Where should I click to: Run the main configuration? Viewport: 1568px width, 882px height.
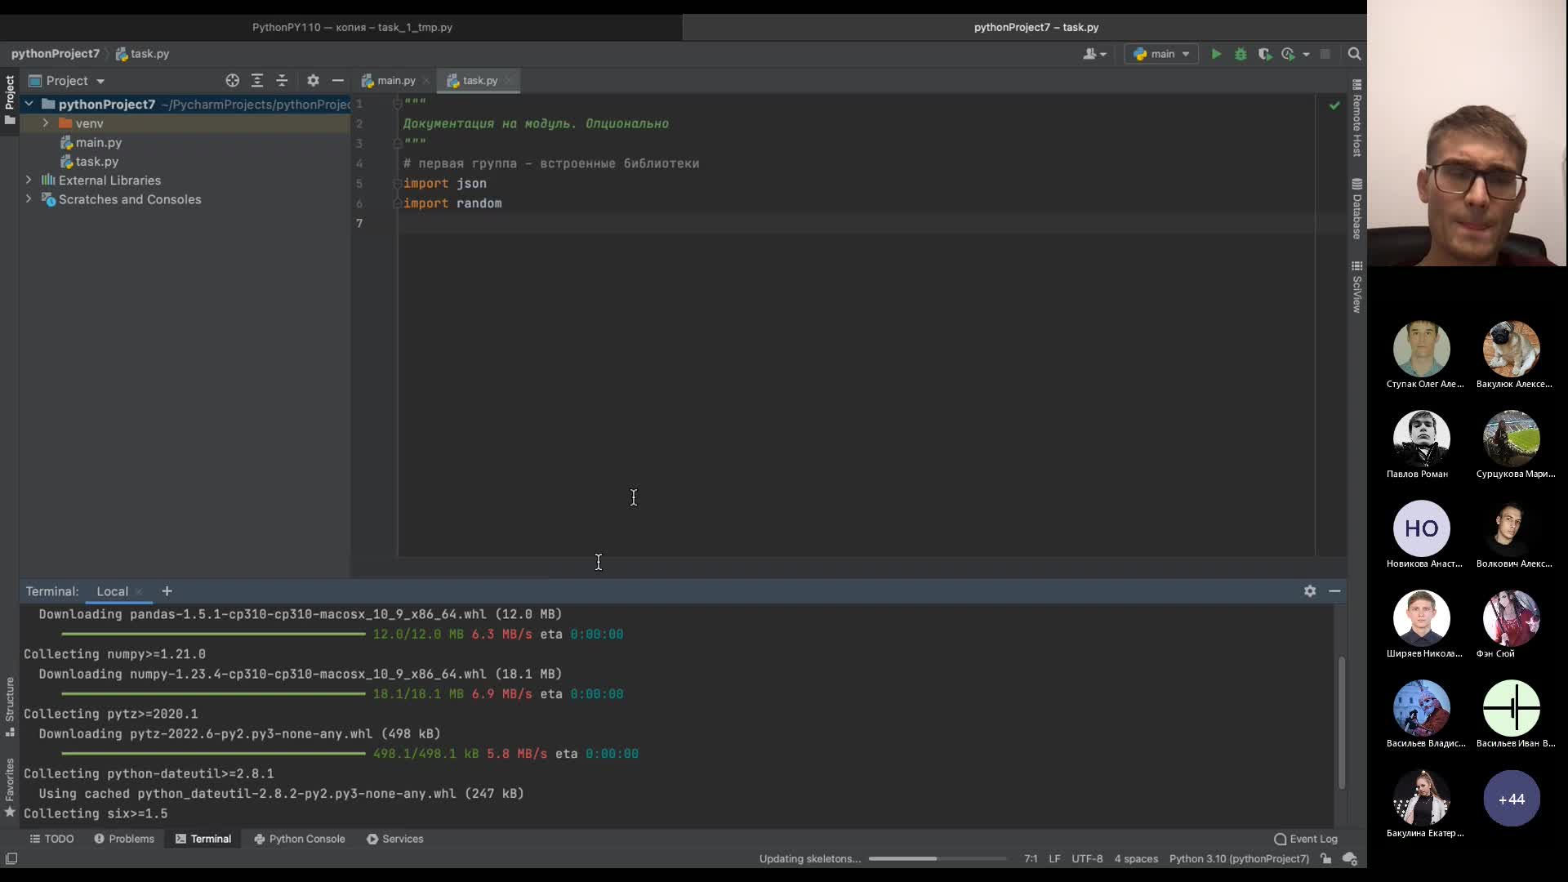[1216, 54]
